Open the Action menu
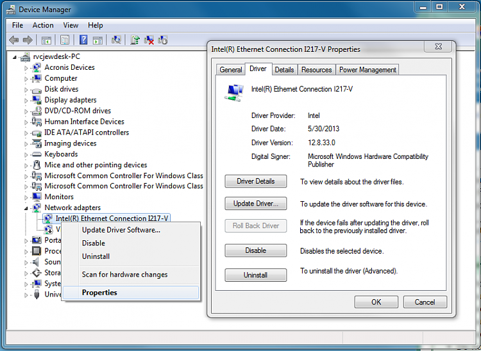481x351 pixels. (43, 26)
